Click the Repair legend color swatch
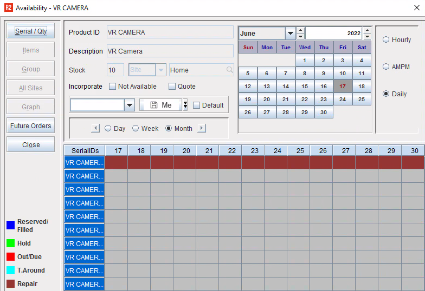Screen dimensions: 425x291 click(10, 284)
